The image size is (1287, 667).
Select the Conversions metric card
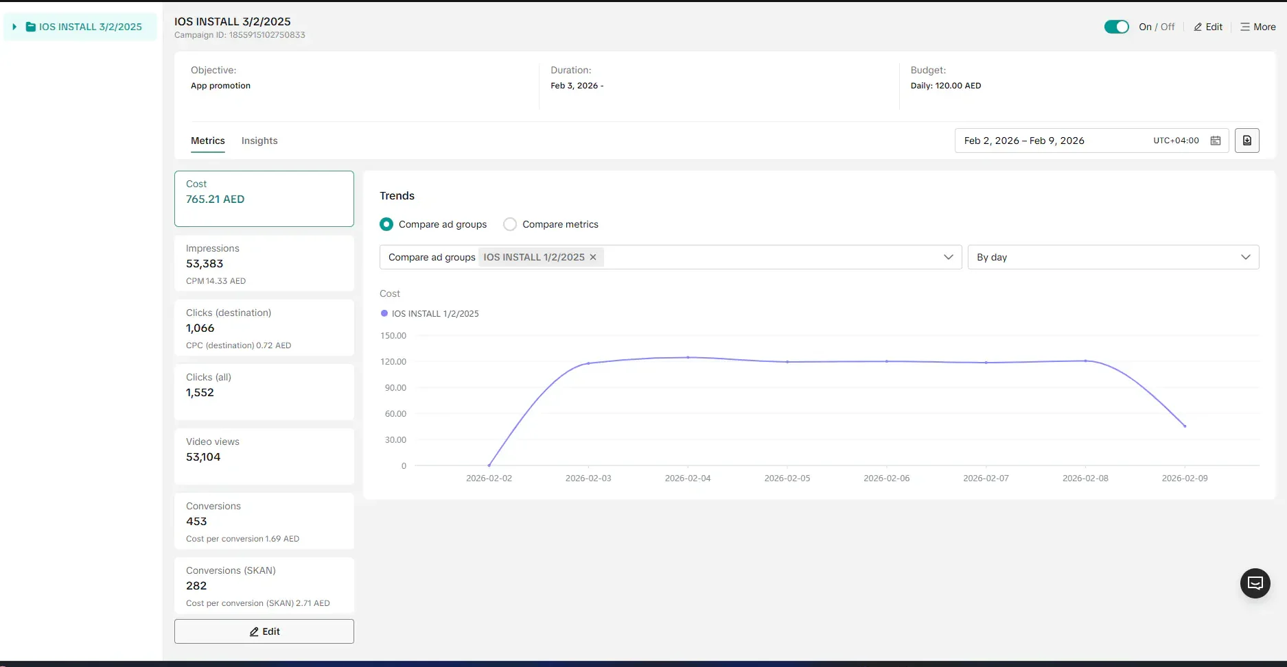point(264,521)
